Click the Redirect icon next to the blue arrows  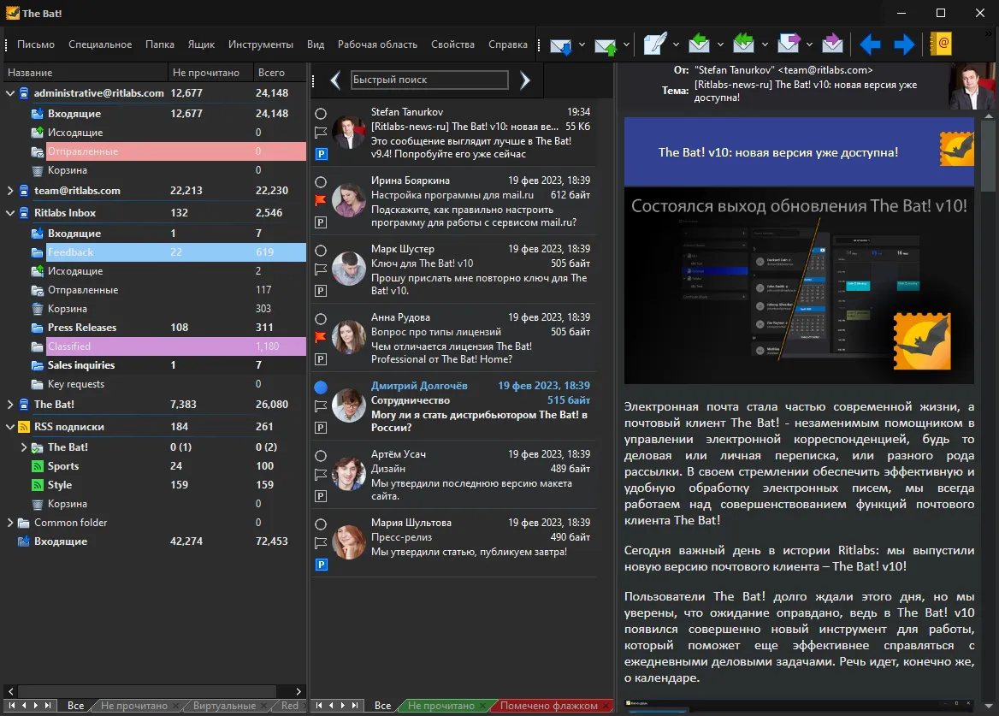832,44
